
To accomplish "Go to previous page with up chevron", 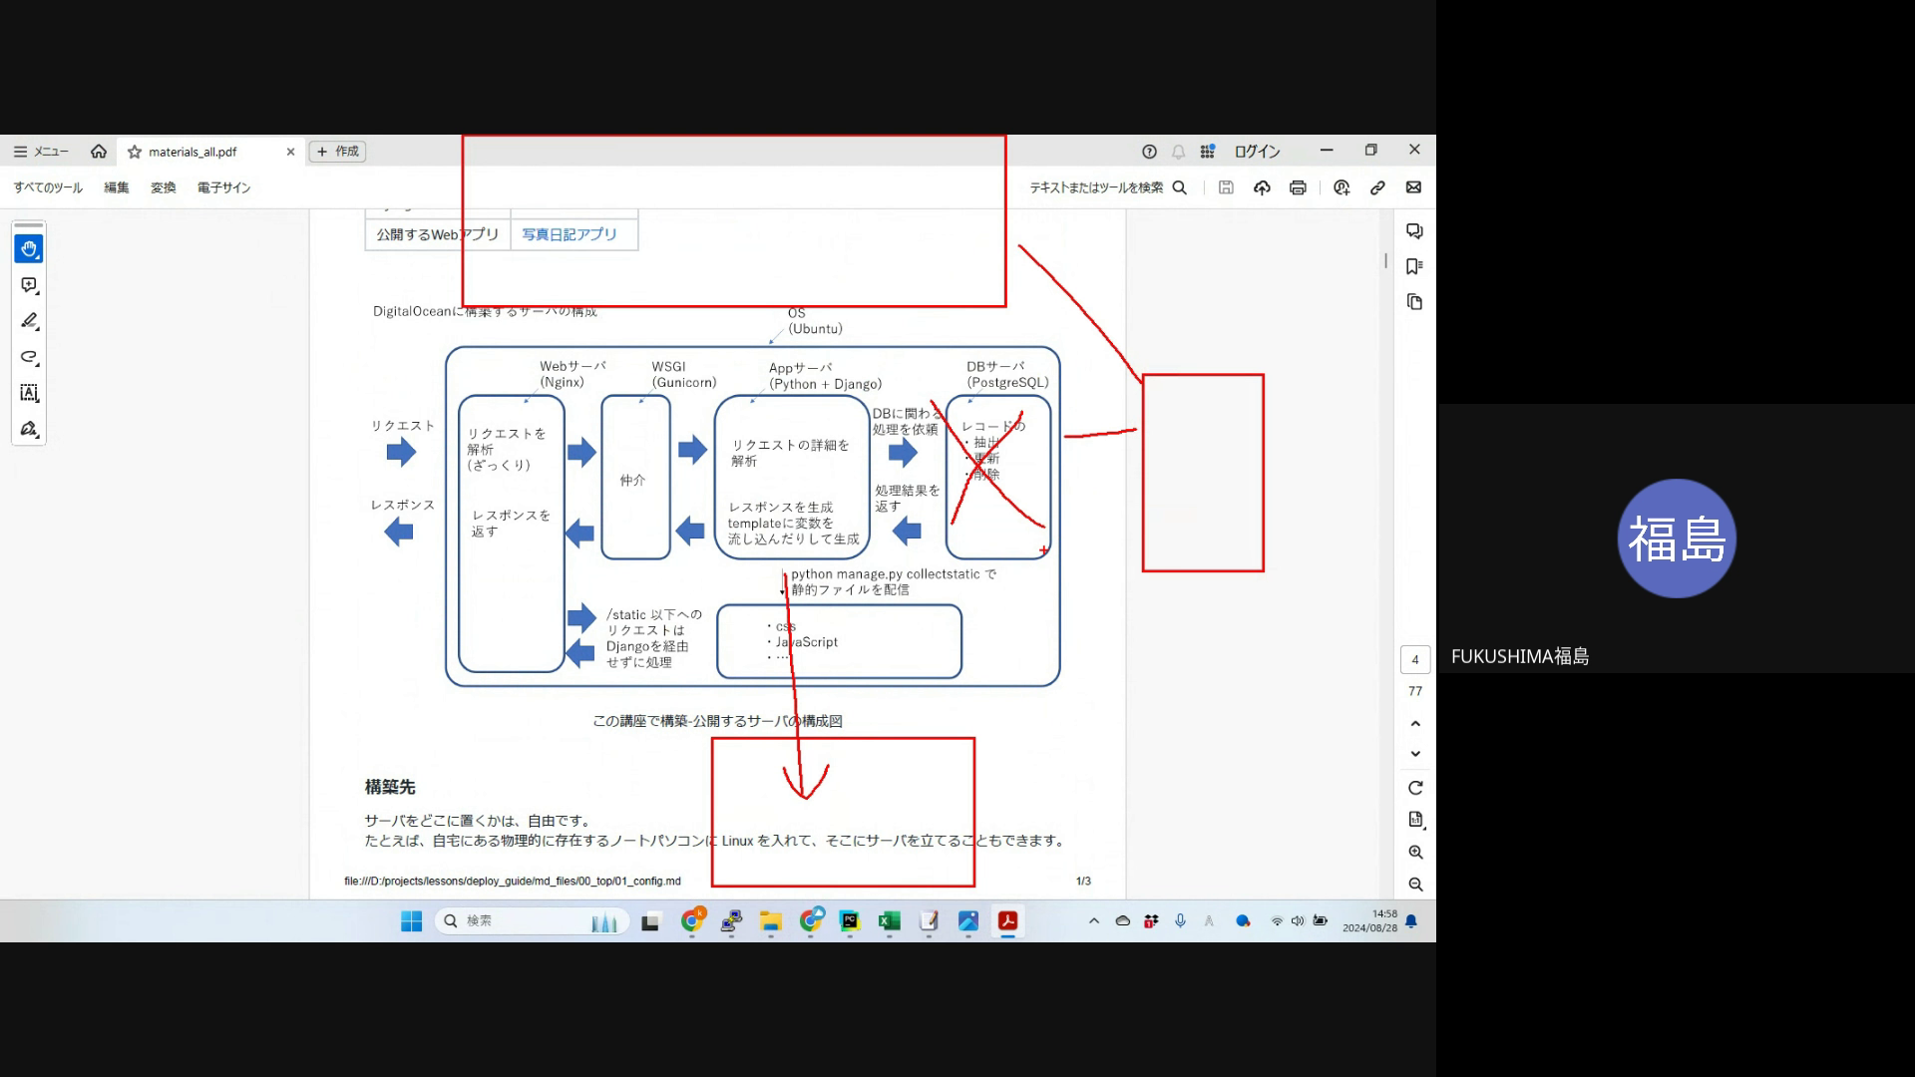I will pyautogui.click(x=1415, y=723).
